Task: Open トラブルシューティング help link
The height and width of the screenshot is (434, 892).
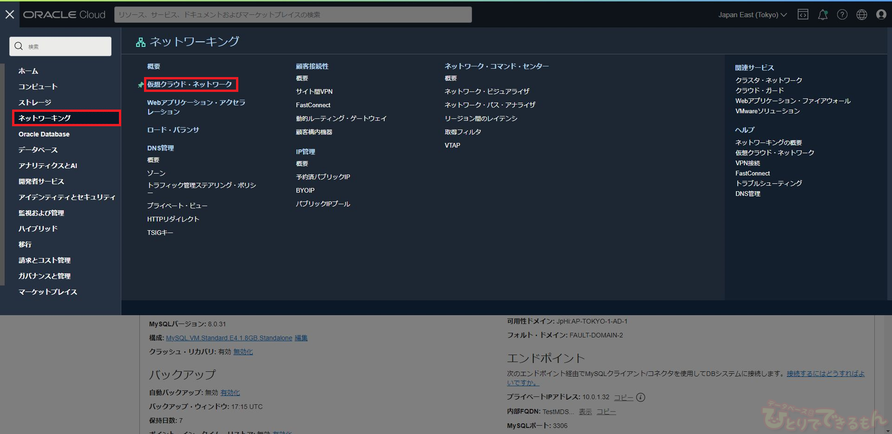Action: click(768, 183)
